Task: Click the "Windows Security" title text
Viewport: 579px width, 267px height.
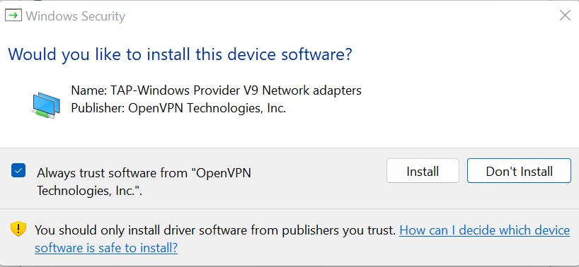Action: (x=75, y=16)
